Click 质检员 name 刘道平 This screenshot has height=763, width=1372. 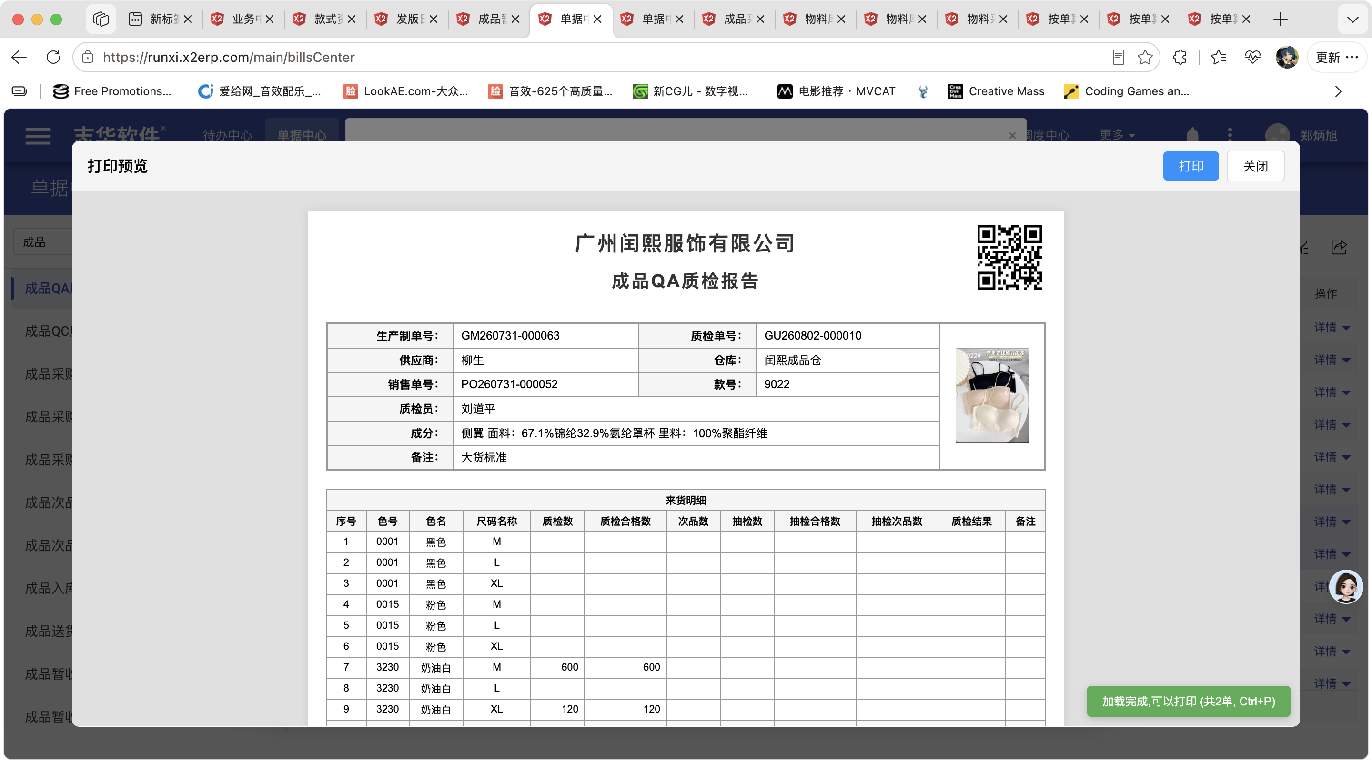(x=478, y=408)
